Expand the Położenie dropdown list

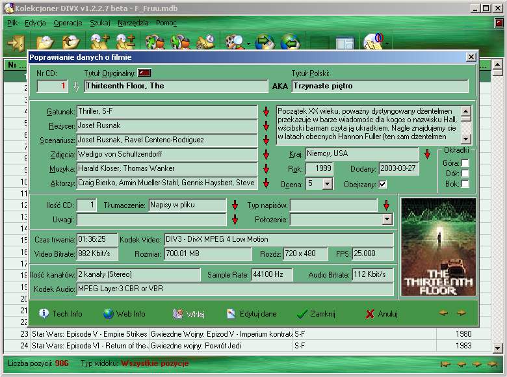387,220
